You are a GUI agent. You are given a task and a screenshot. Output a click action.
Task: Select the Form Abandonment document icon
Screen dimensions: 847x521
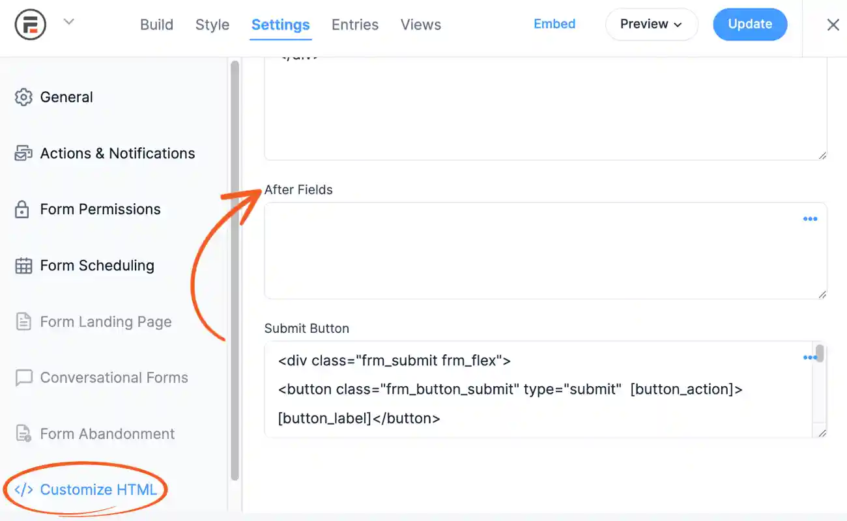(23, 433)
